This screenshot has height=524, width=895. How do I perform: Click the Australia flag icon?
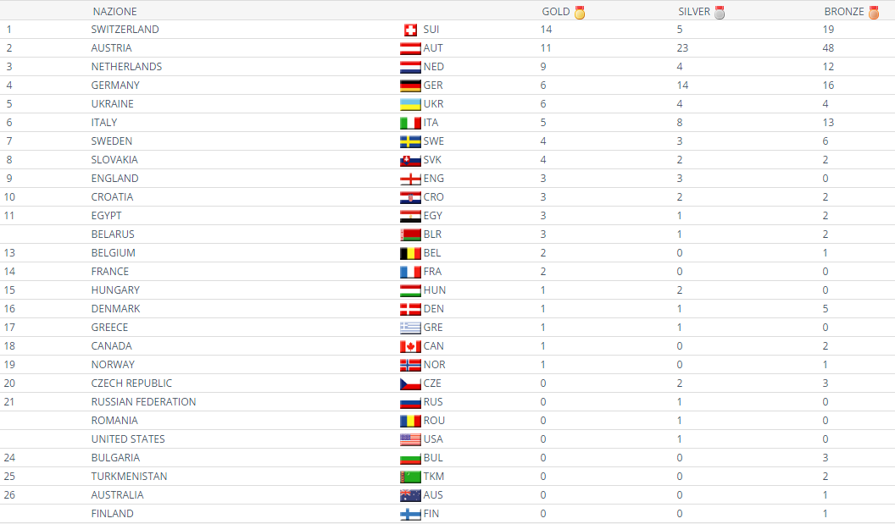click(410, 495)
